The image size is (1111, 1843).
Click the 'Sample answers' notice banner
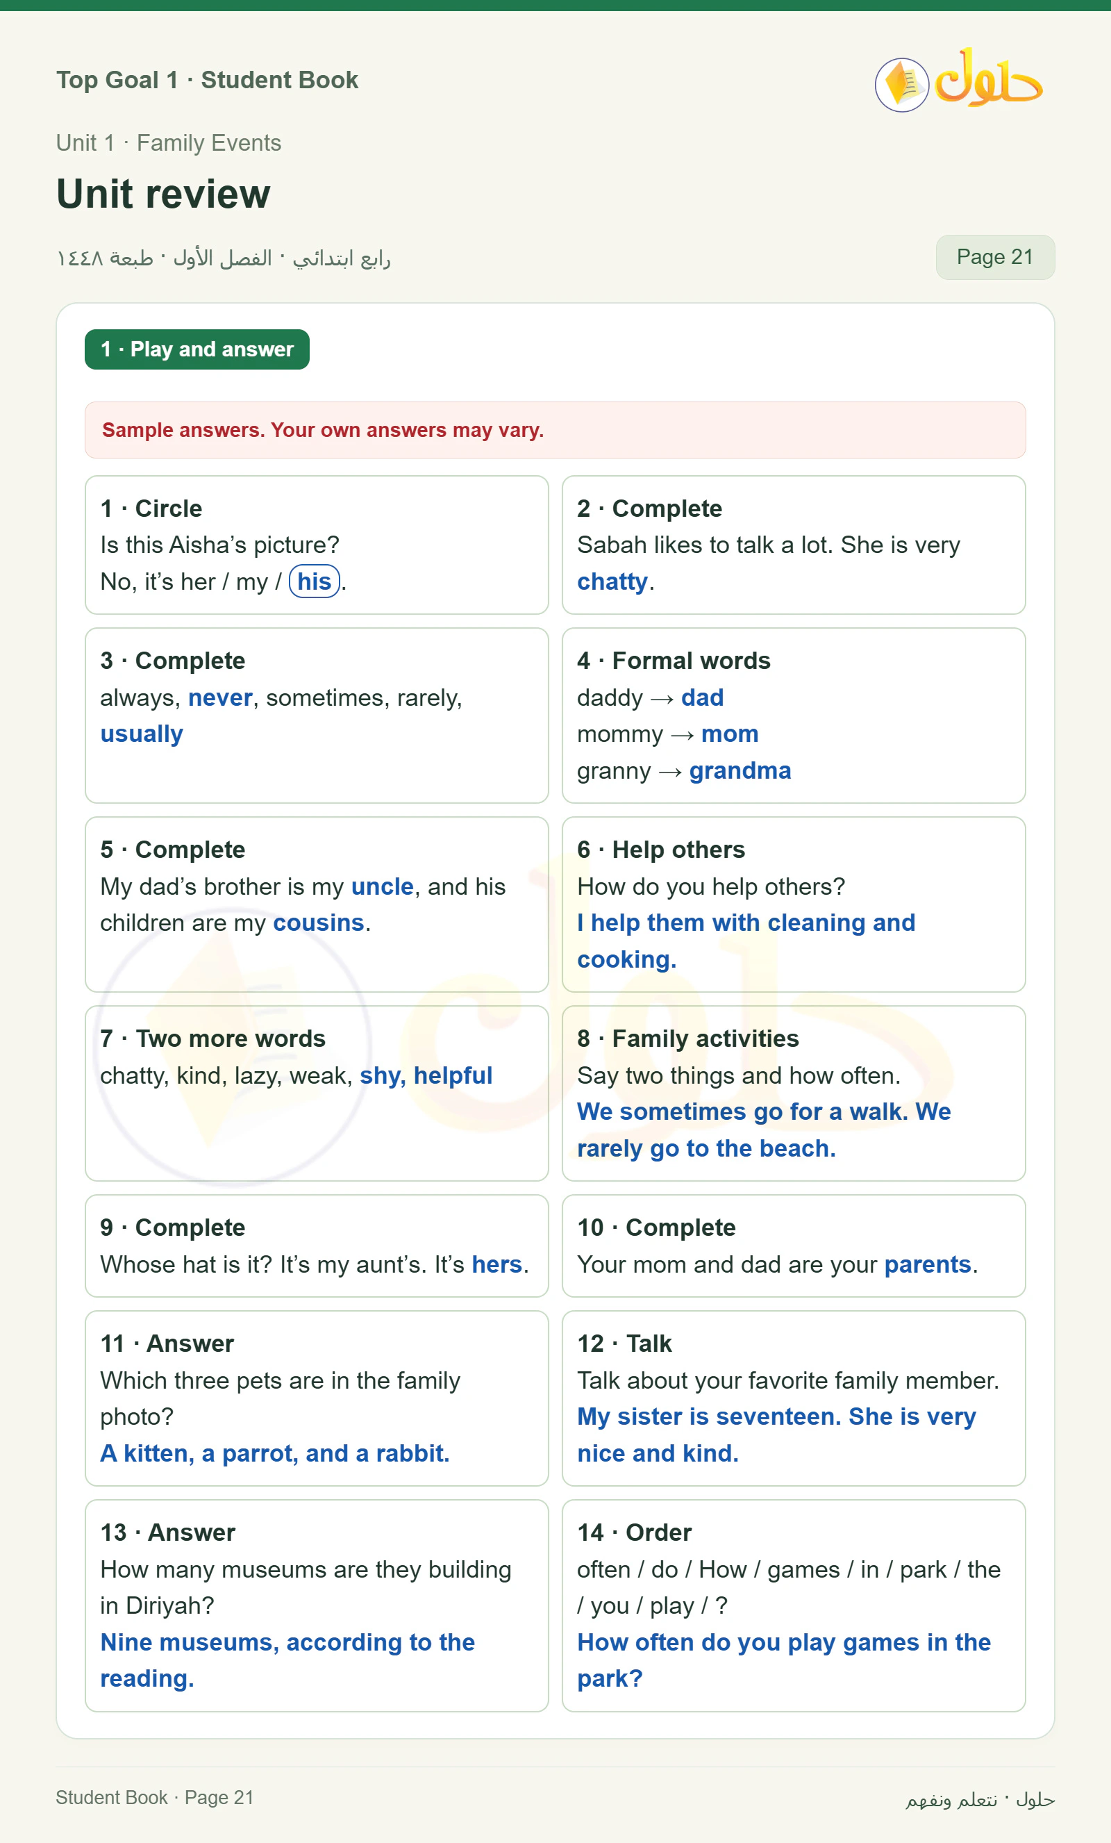click(555, 430)
